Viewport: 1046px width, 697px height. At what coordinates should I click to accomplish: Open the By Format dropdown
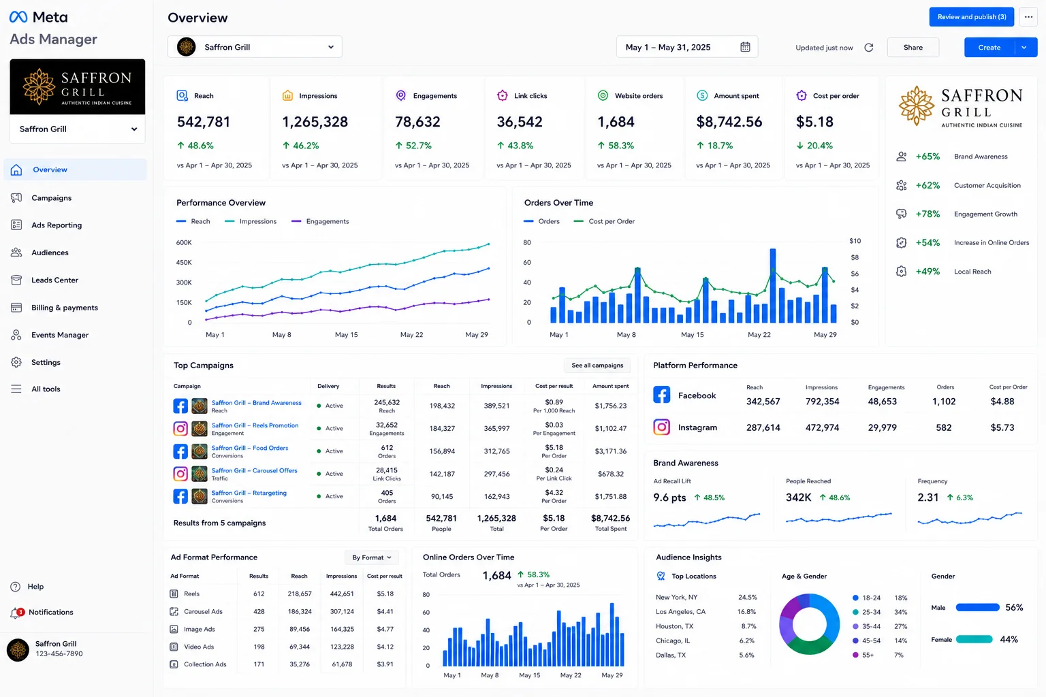(x=372, y=557)
